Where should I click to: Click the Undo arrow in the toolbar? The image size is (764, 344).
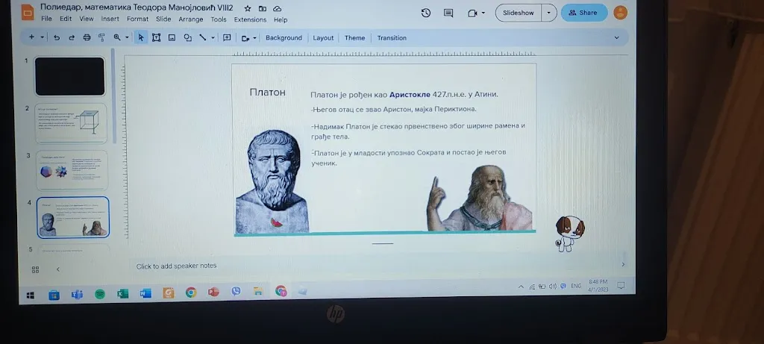[x=57, y=37]
